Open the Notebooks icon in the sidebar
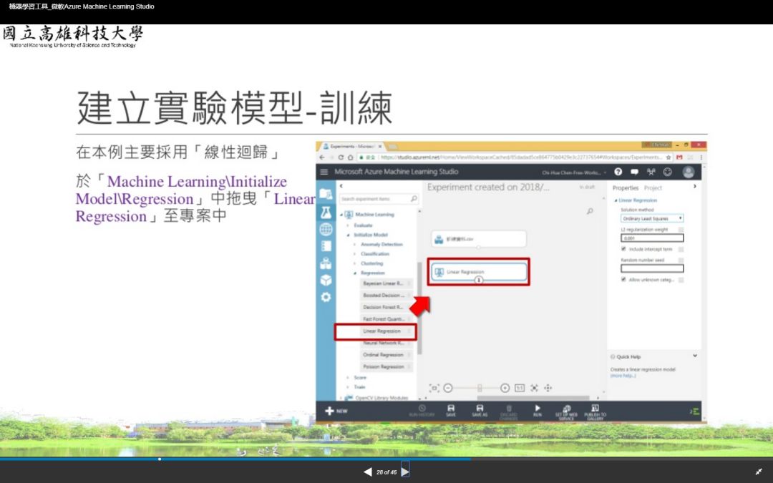Screen dimensions: 773x483 point(326,246)
